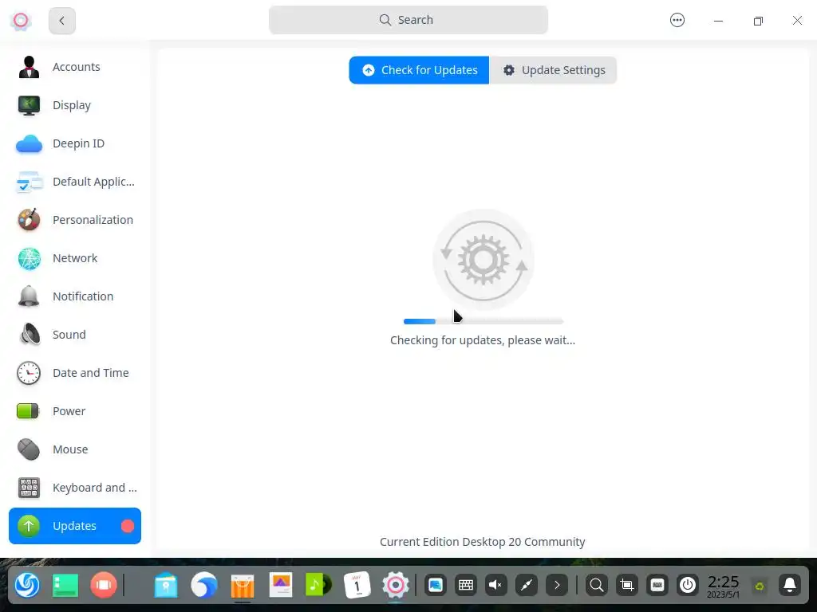
Task: Open the notification center bell in dock
Action: 790,586
